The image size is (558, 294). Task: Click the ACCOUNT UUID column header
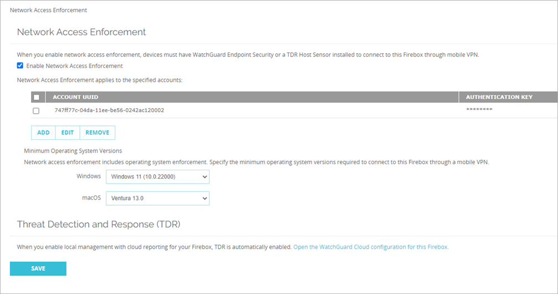[x=75, y=97]
